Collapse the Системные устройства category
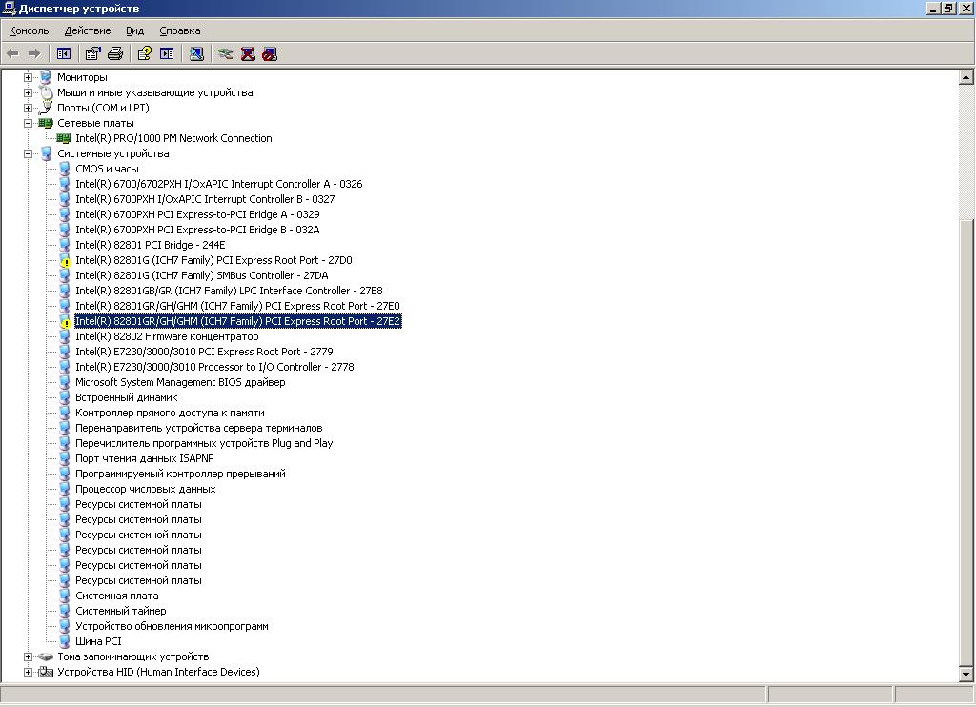This screenshot has height=707, width=976. point(29,153)
